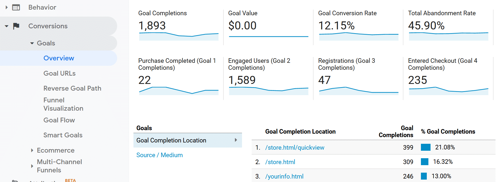The width and height of the screenshot is (499, 182).
Task: Open the /store.html/quickview link
Action: coord(294,148)
